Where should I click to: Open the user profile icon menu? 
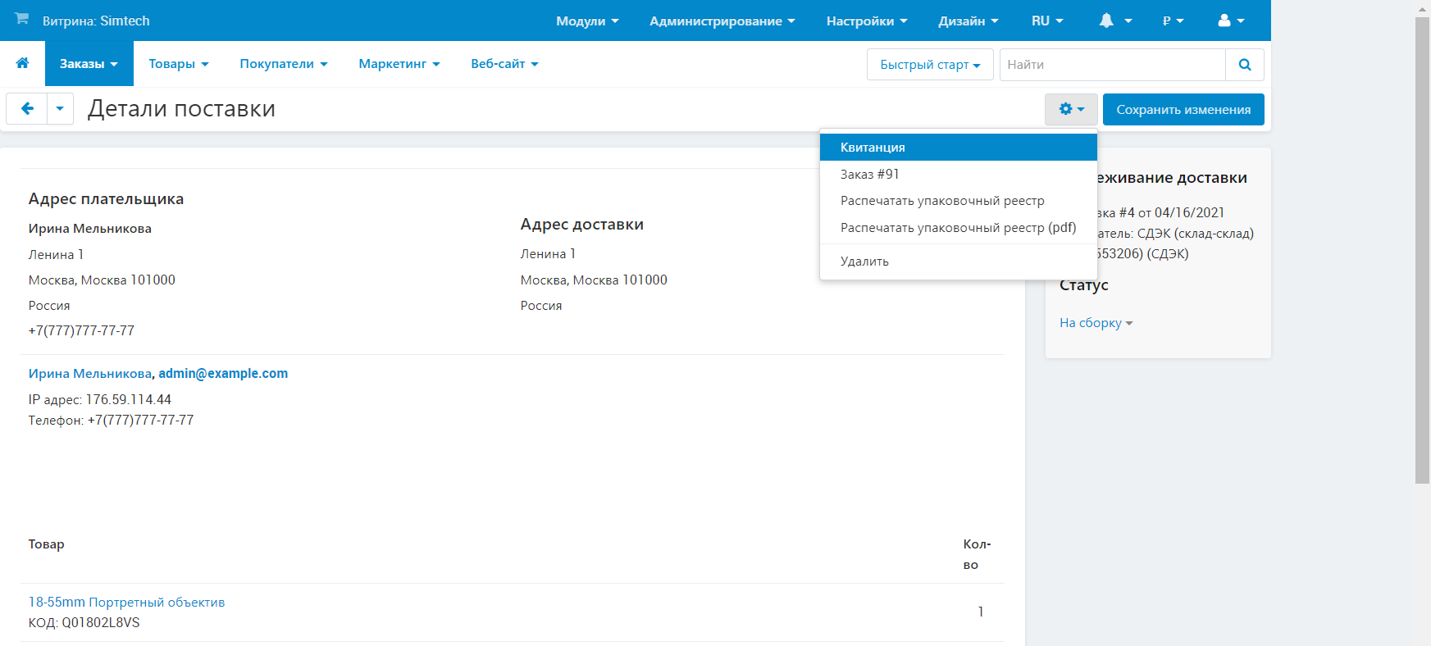[1231, 20]
